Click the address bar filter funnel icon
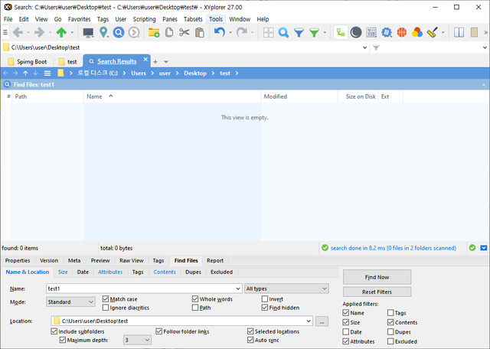The width and height of the screenshot is (490, 349). [x=376, y=47]
